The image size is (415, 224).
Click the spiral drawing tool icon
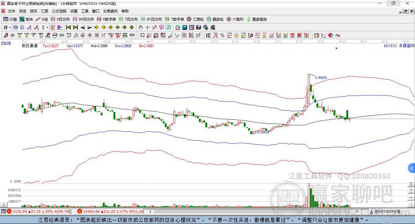41,36
